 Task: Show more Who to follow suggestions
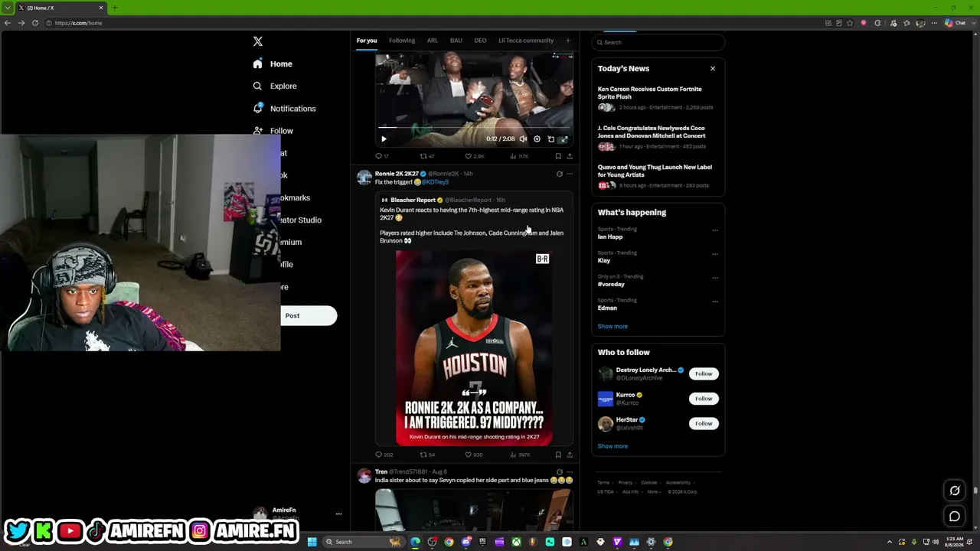coord(612,446)
